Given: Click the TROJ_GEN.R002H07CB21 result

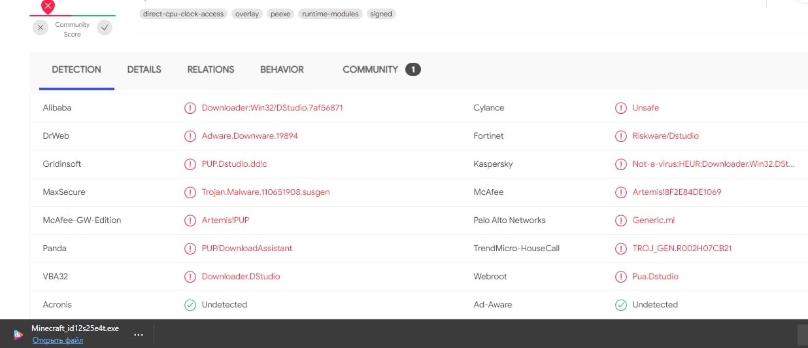Looking at the screenshot, I should (x=681, y=249).
